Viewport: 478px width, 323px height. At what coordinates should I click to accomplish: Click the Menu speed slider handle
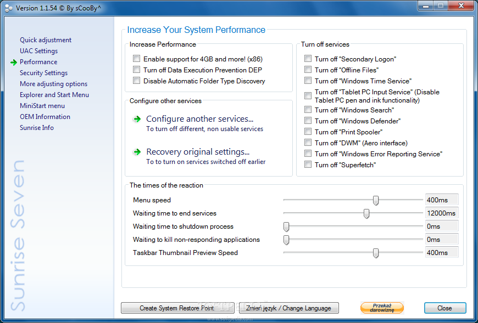click(x=376, y=200)
